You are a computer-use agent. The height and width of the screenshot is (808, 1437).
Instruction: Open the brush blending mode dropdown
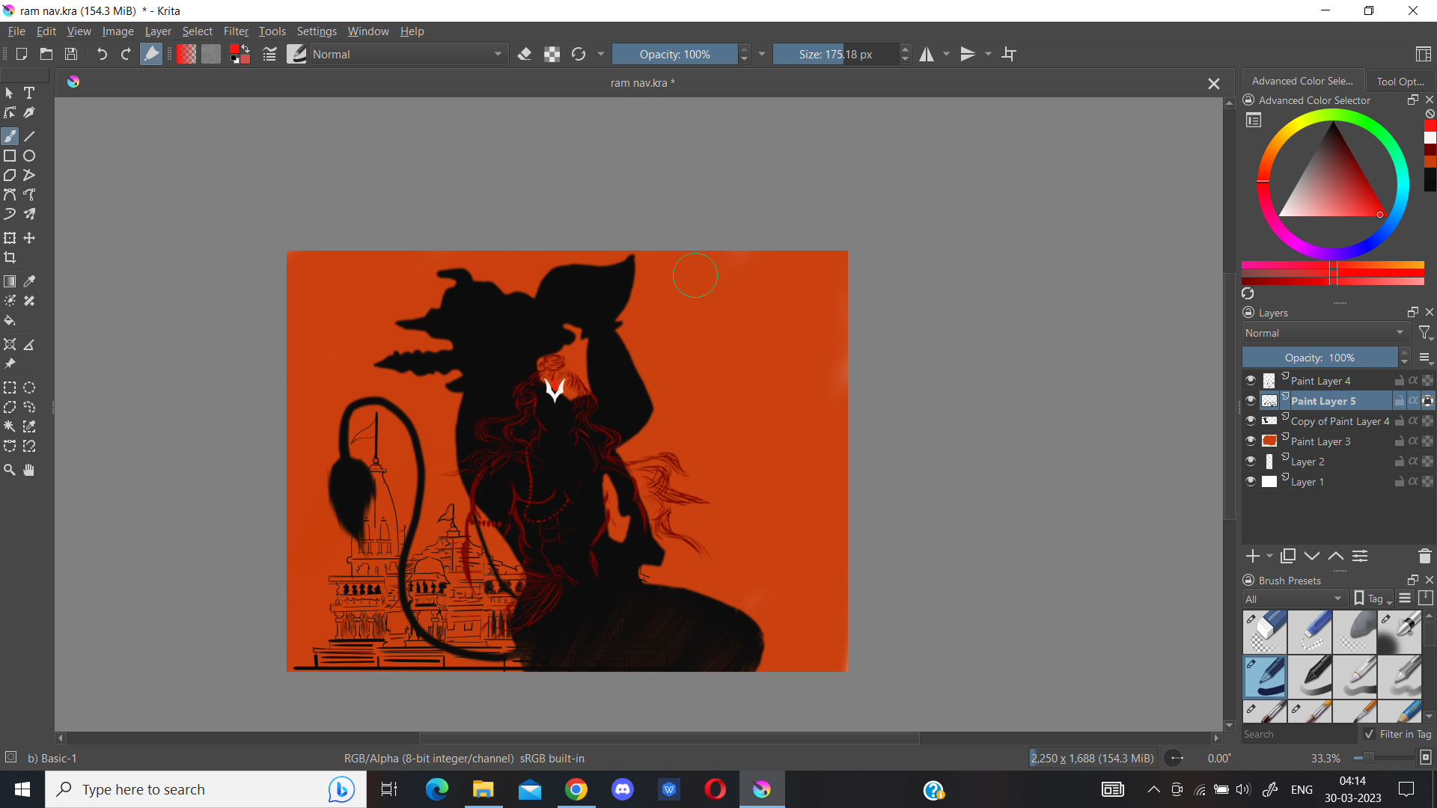coord(408,54)
